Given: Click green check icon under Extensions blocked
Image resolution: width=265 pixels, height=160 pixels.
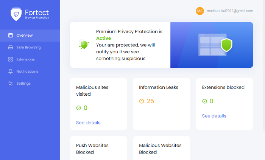Looking at the screenshot, I should click(204, 101).
